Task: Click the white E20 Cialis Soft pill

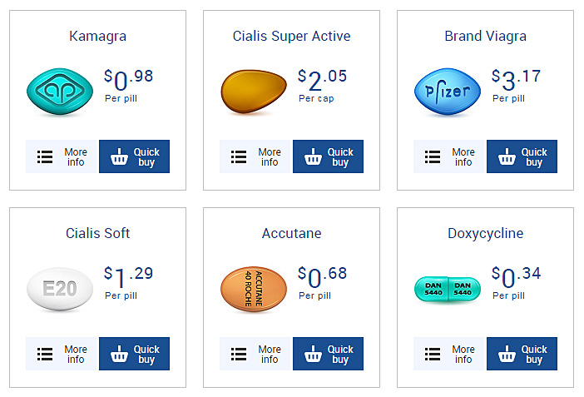Action: tap(60, 289)
